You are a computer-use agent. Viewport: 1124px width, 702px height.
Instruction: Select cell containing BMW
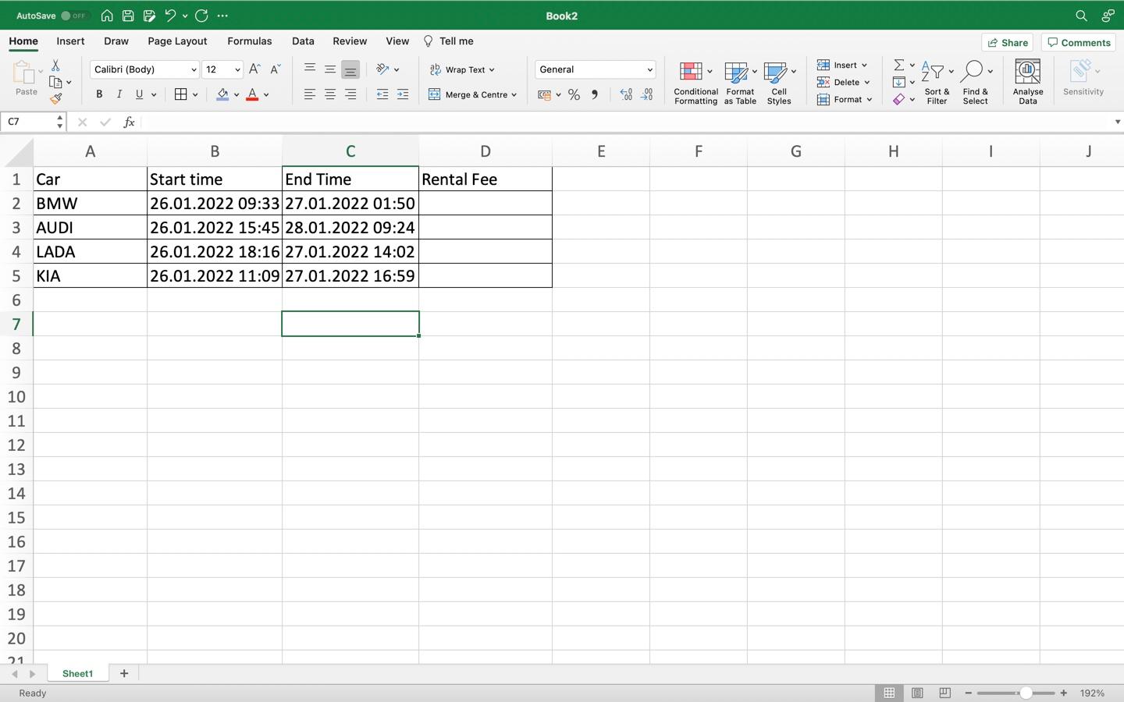point(90,204)
